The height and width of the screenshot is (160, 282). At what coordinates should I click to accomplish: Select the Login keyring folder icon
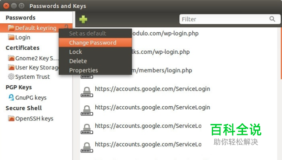tap(11, 37)
